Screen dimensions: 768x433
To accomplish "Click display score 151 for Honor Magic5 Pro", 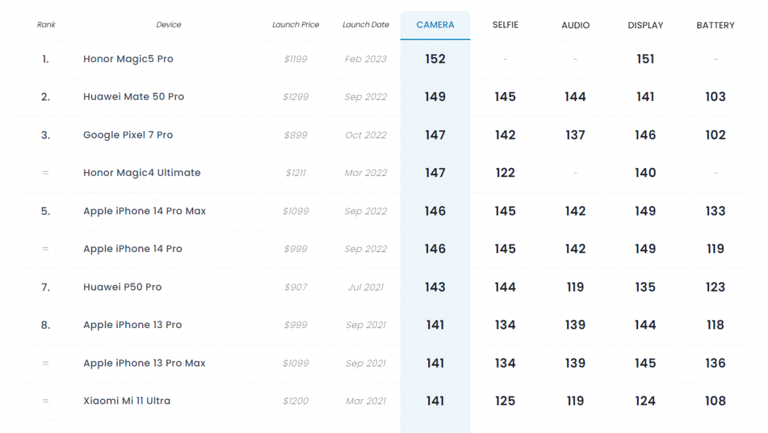I will pyautogui.click(x=645, y=59).
